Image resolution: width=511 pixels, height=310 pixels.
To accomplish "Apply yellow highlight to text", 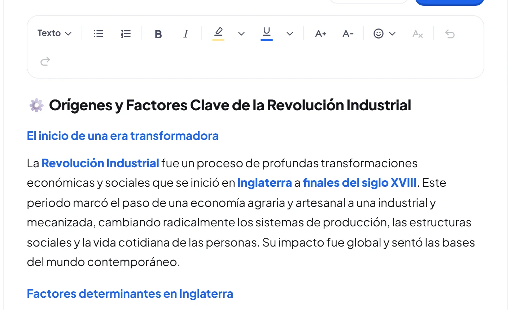I will [x=218, y=34].
